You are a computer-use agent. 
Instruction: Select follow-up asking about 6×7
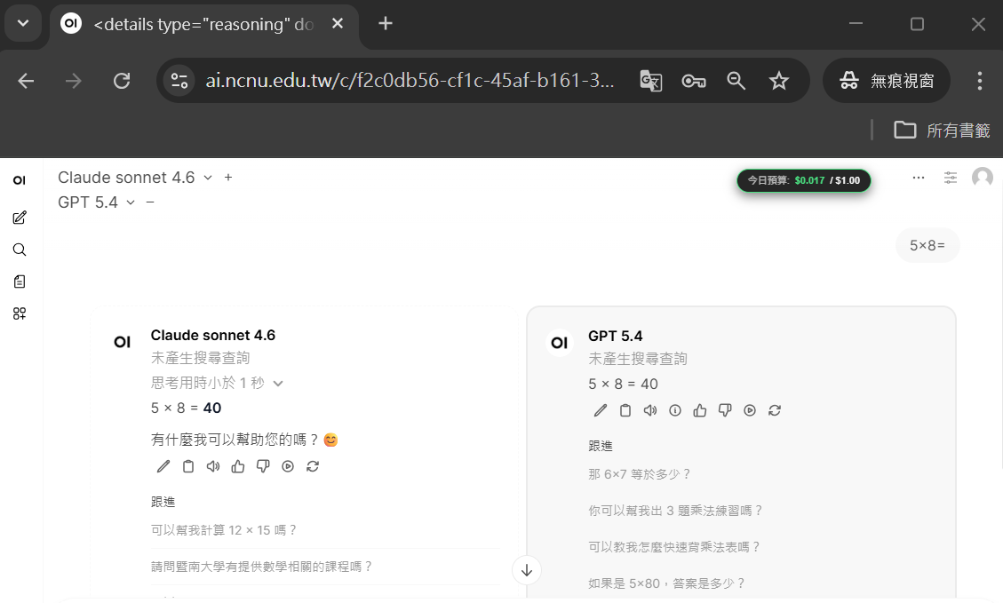(640, 474)
